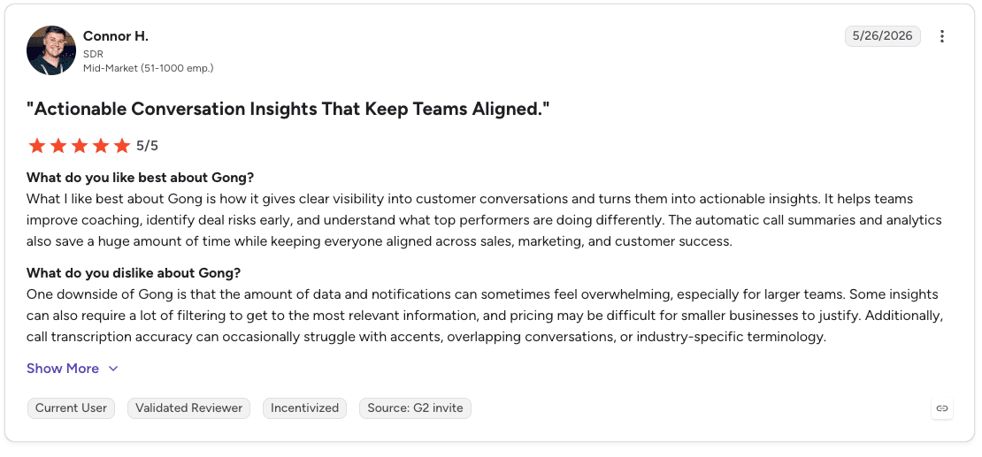
Task: Click the chevron beside Show More
Action: pos(113,369)
